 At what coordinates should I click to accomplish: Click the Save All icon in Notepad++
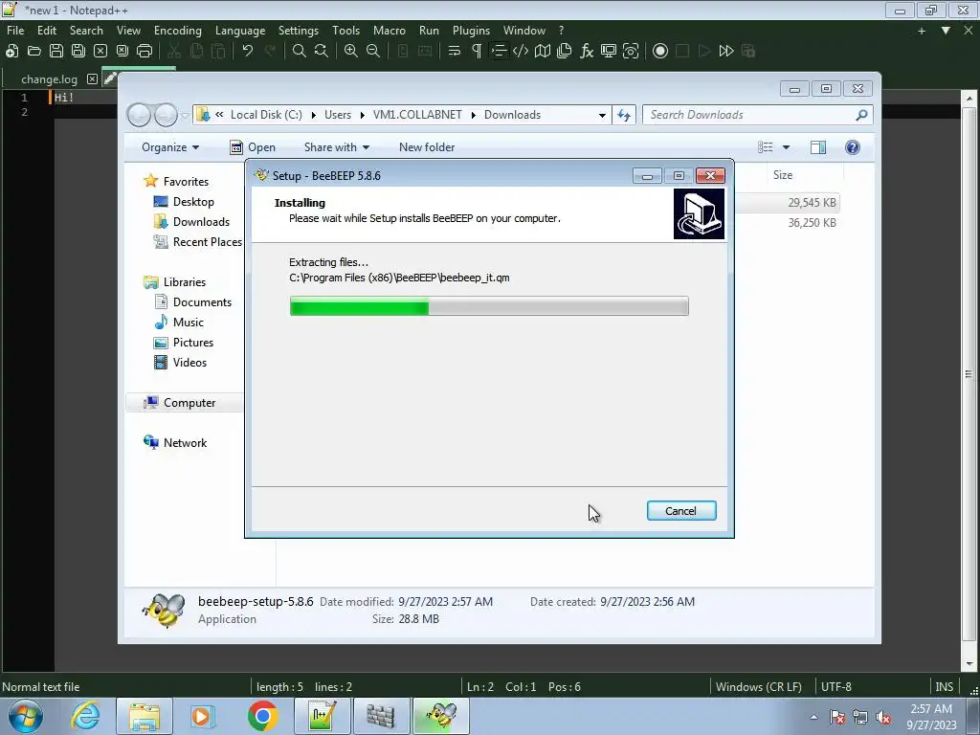click(x=78, y=52)
